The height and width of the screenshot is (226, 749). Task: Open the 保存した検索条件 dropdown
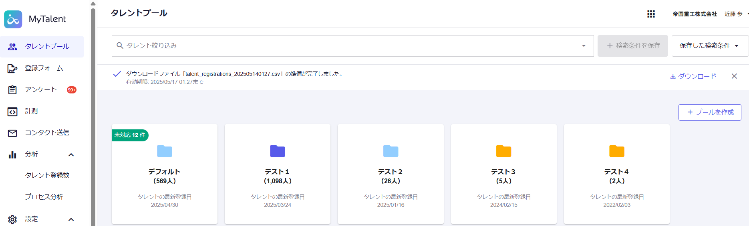[x=709, y=46]
